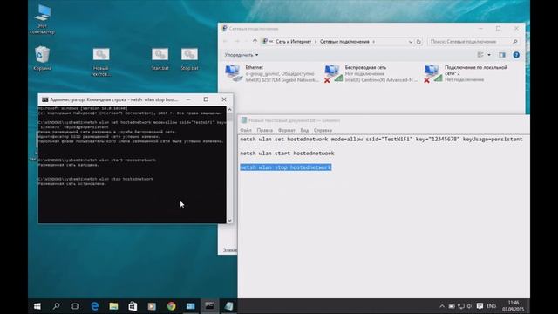Maximize the Command Prompt window
Screen dimensions: 558x314
(206, 99)
